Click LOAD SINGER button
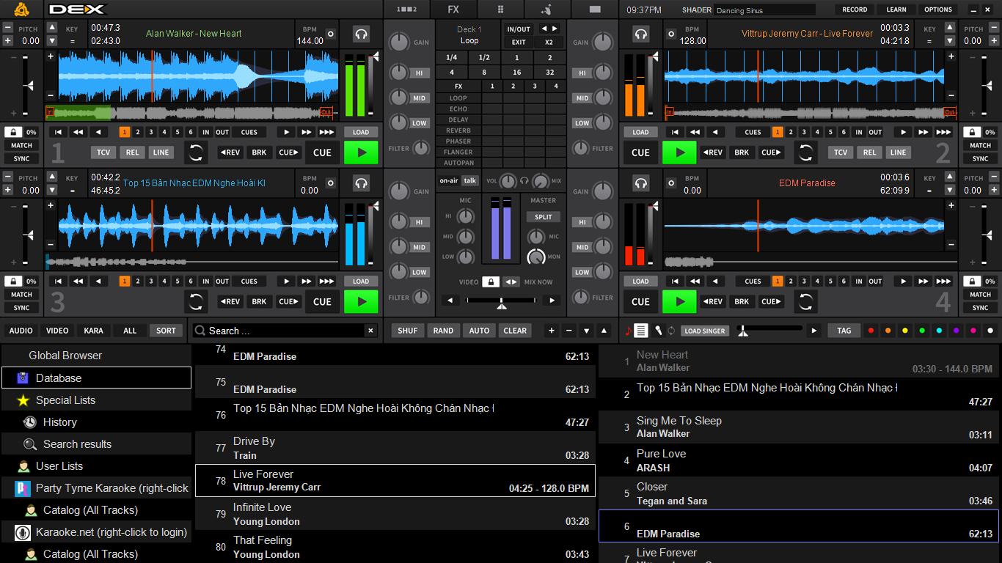The width and height of the screenshot is (1002, 563). click(x=703, y=331)
